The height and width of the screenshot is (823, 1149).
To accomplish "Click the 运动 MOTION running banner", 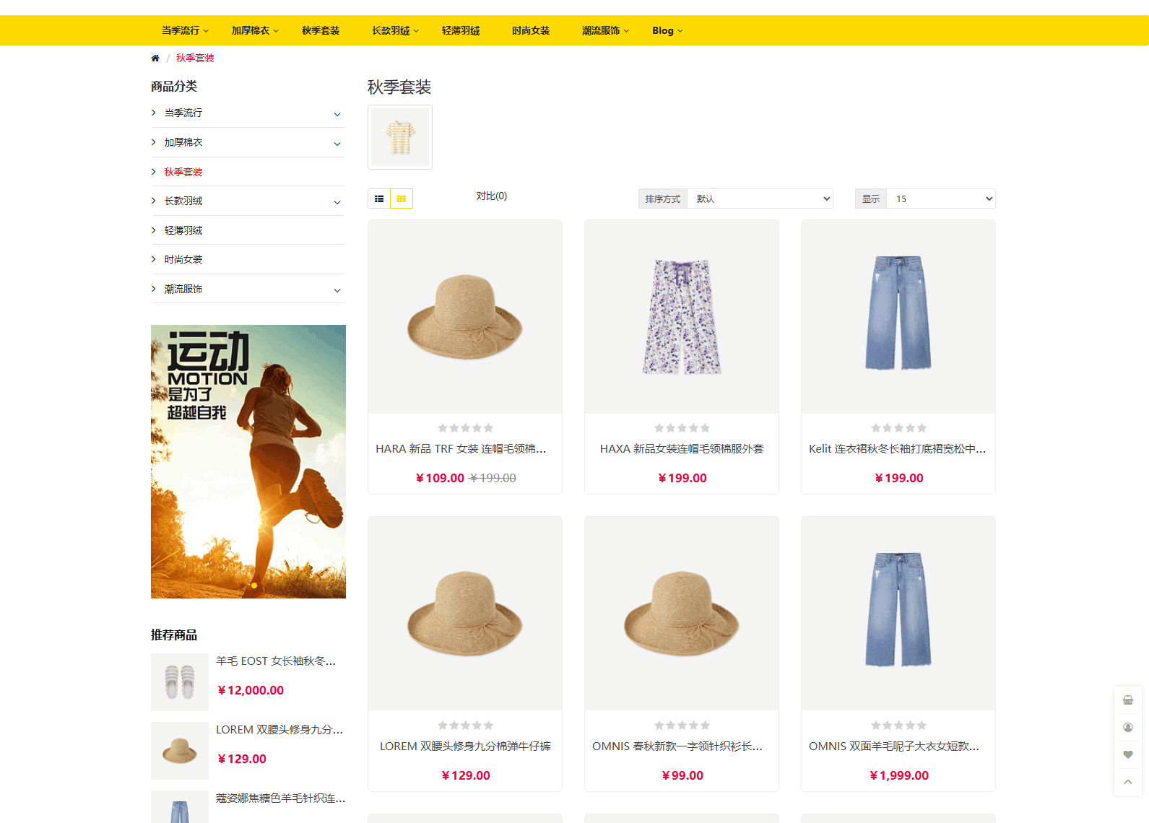I will pyautogui.click(x=248, y=461).
